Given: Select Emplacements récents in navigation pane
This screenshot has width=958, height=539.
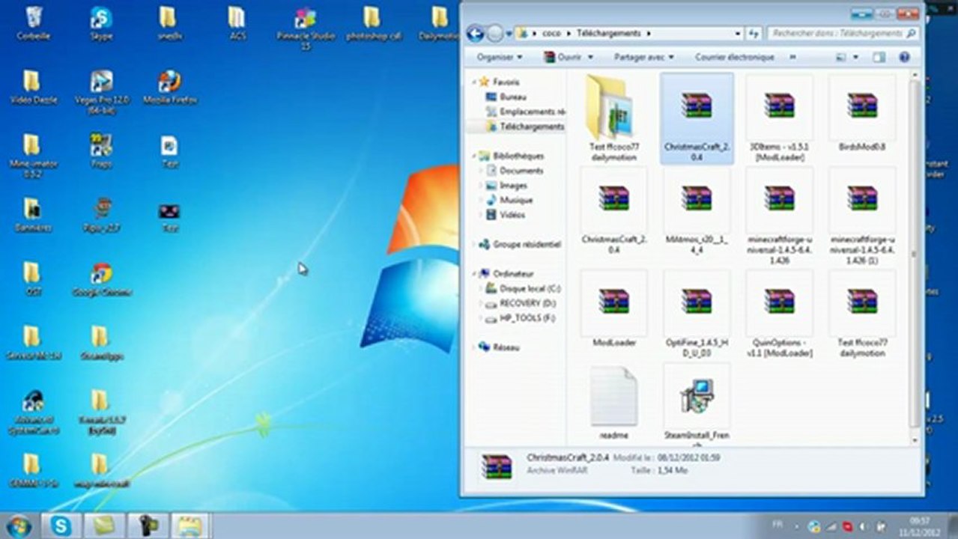Looking at the screenshot, I should tap(524, 112).
